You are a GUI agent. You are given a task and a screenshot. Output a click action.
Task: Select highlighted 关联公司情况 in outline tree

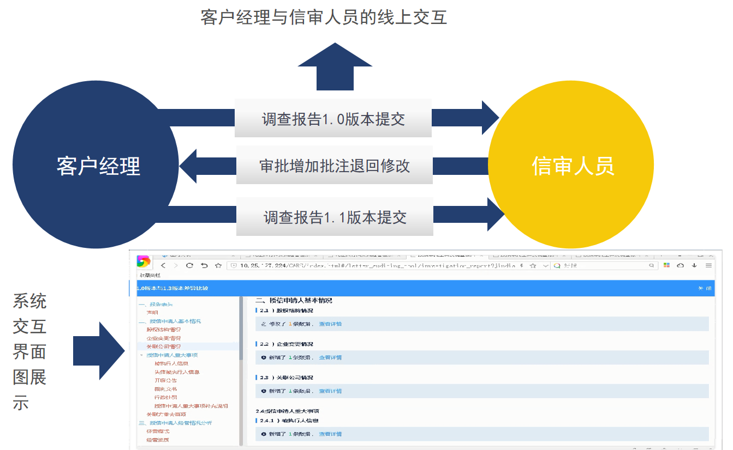(x=164, y=346)
